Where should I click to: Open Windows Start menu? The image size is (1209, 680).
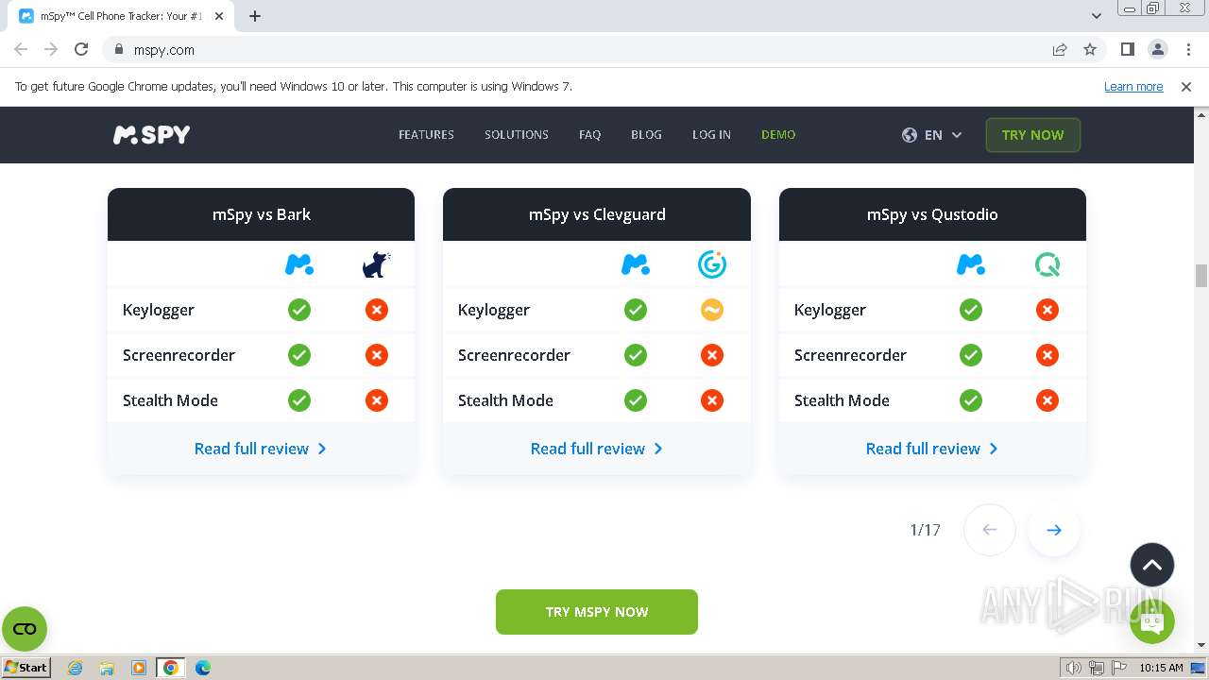(26, 667)
